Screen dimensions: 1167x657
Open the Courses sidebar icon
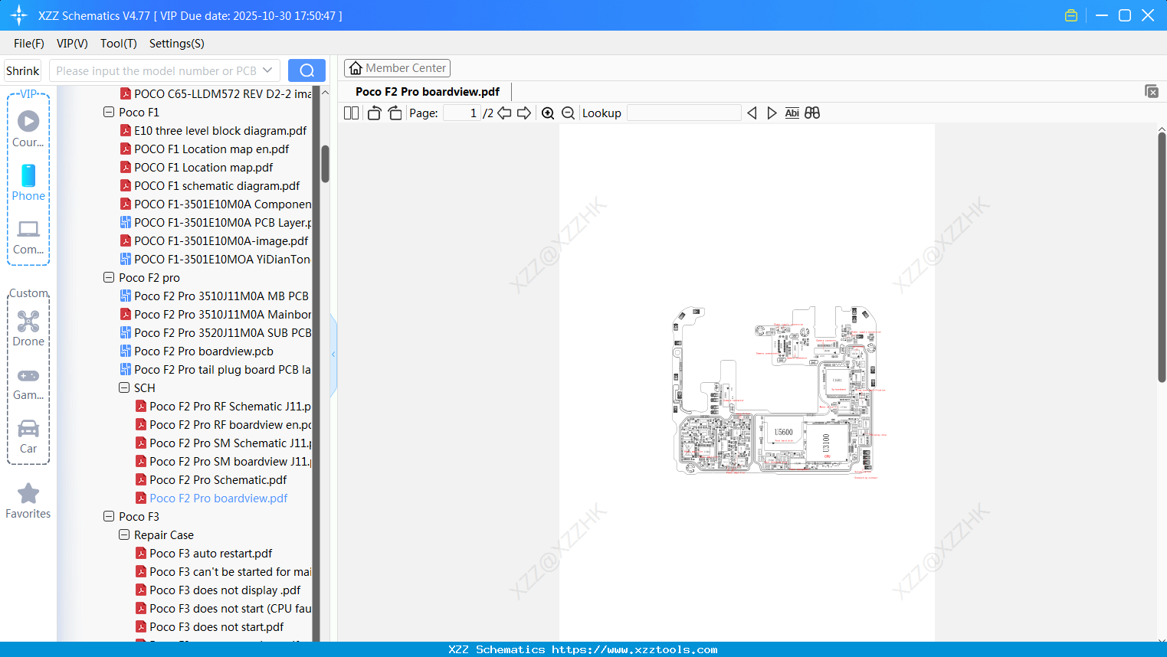click(28, 129)
